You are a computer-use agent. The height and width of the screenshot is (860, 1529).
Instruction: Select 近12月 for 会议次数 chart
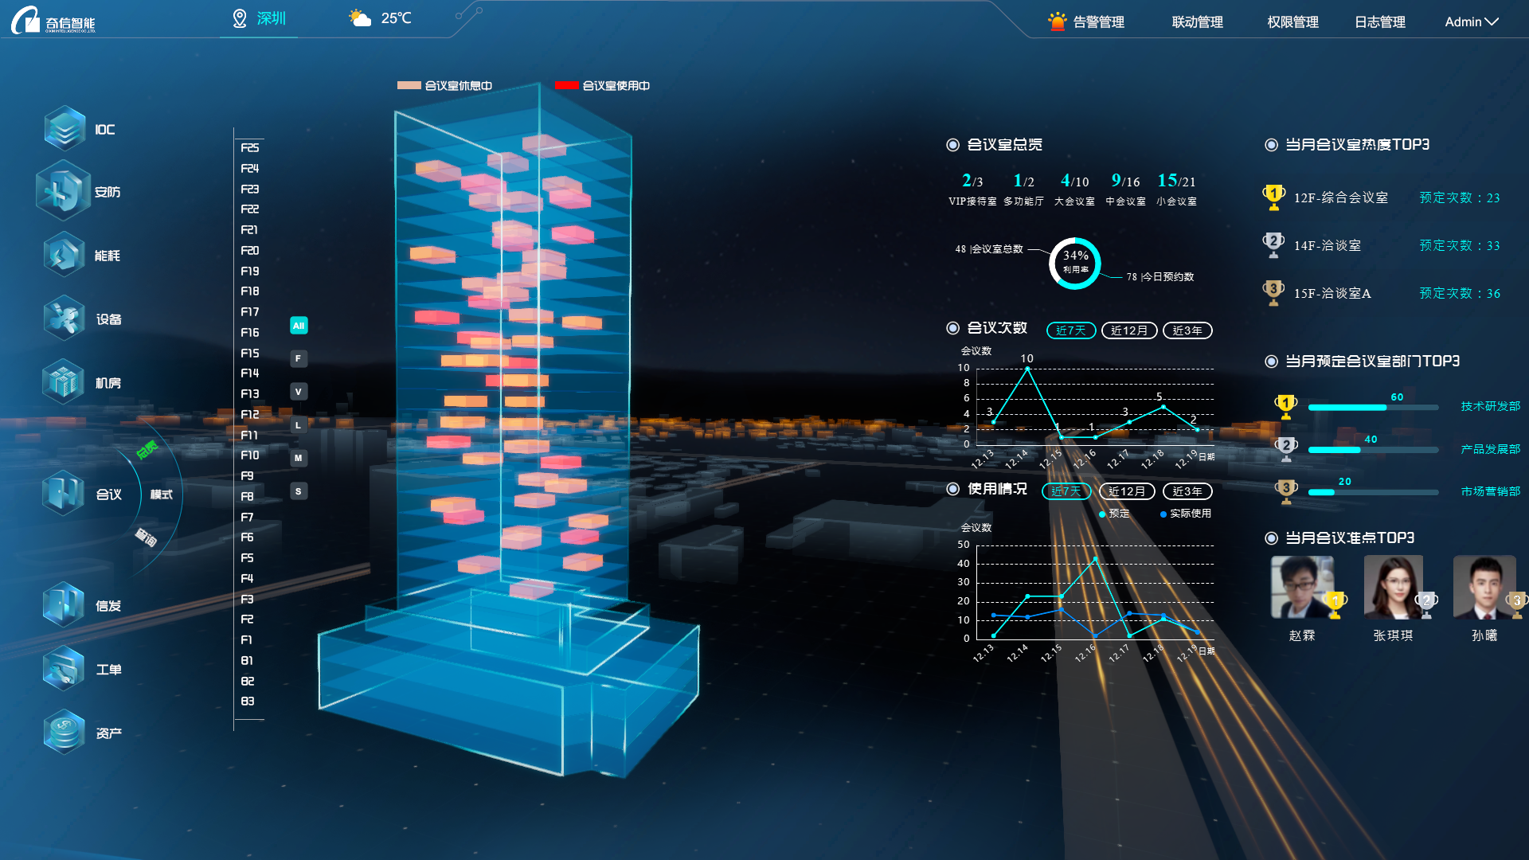(x=1128, y=330)
